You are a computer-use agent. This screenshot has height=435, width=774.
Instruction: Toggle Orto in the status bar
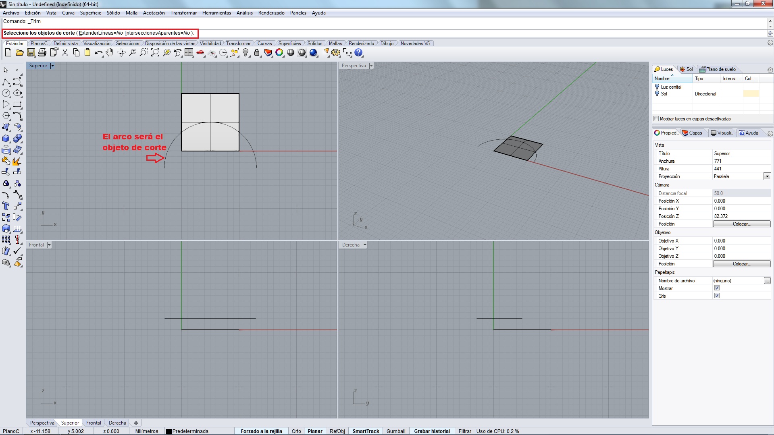(x=296, y=431)
